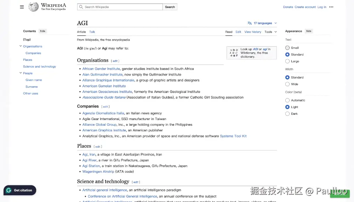The image size is (354, 202).
Task: Select Dark color mode
Action: (x=287, y=114)
